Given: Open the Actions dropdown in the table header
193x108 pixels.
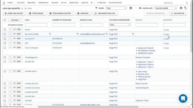Looking at the screenshot, I should coord(15,20).
